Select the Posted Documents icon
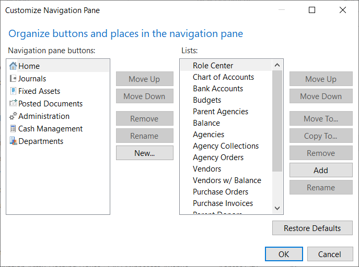 pos(14,104)
